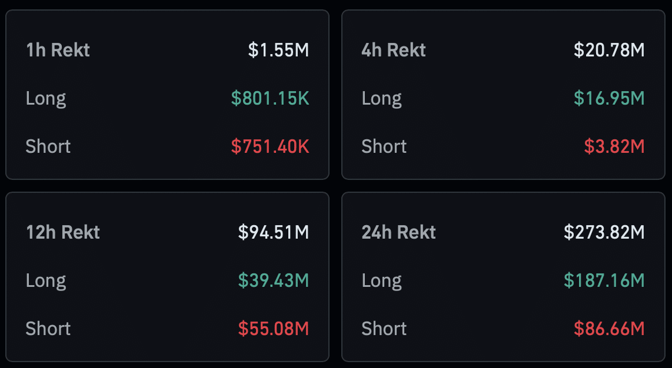Viewport: 672px width, 368px height.
Task: Open the 24h Rekt card title
Action: pos(398,232)
